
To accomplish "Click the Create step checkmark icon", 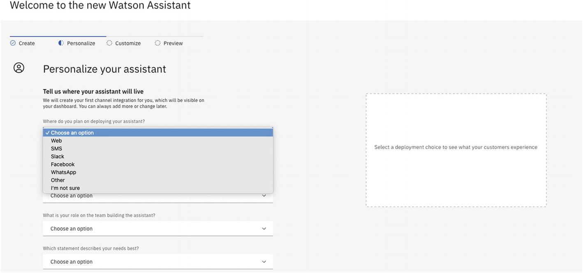I will point(13,43).
